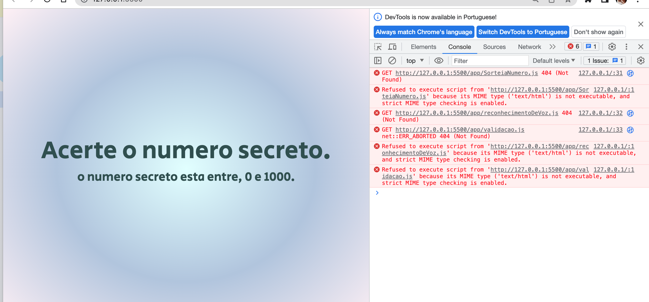Click the 6 errors counter badge
The width and height of the screenshot is (649, 302).
573,46
